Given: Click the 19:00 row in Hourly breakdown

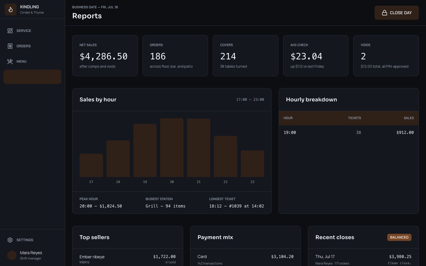Looking at the screenshot, I should 349,132.
